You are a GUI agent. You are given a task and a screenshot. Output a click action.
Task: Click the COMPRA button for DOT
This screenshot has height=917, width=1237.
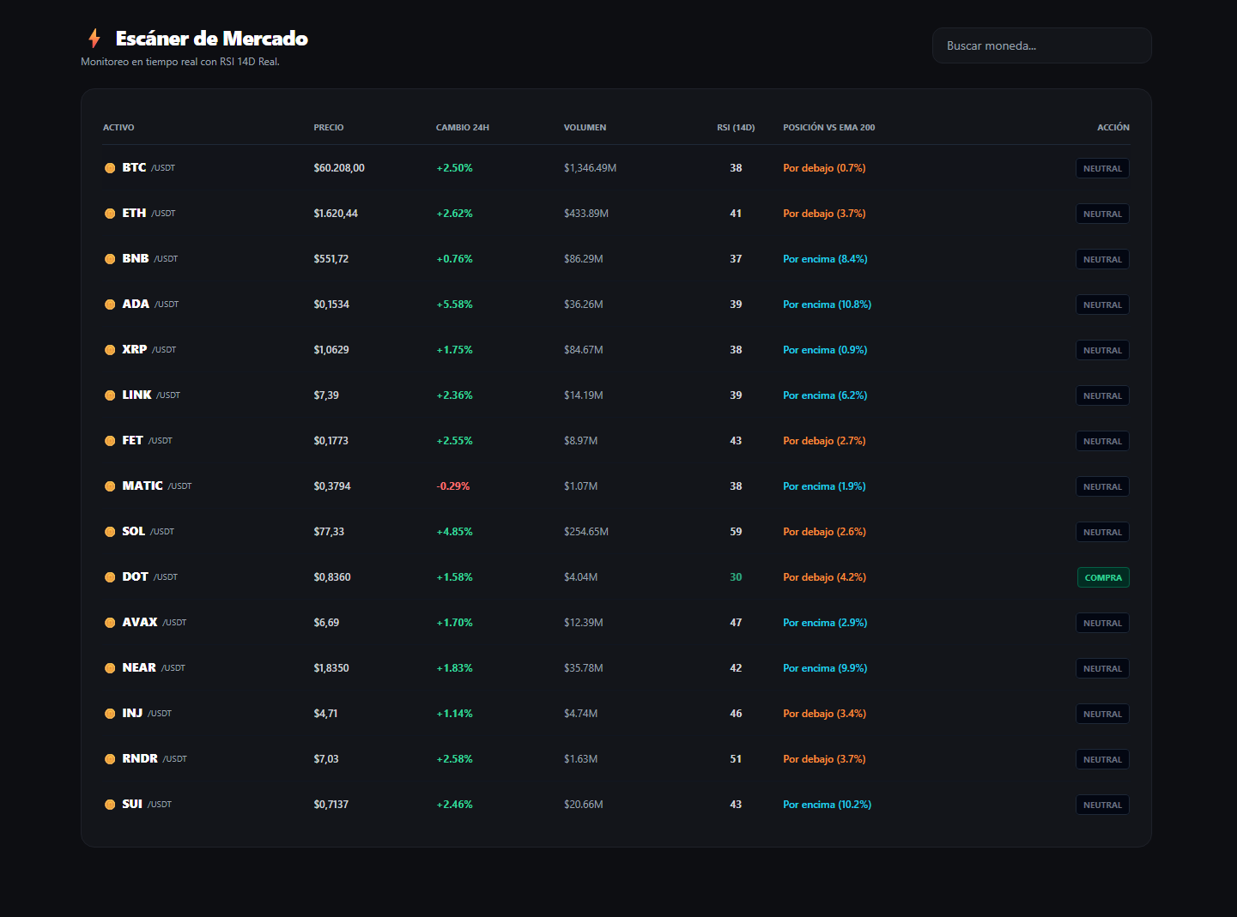(x=1103, y=577)
